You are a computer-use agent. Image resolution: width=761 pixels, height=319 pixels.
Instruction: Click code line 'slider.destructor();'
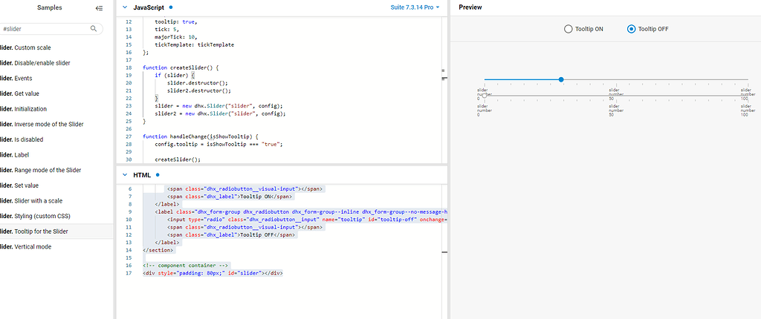pos(197,83)
